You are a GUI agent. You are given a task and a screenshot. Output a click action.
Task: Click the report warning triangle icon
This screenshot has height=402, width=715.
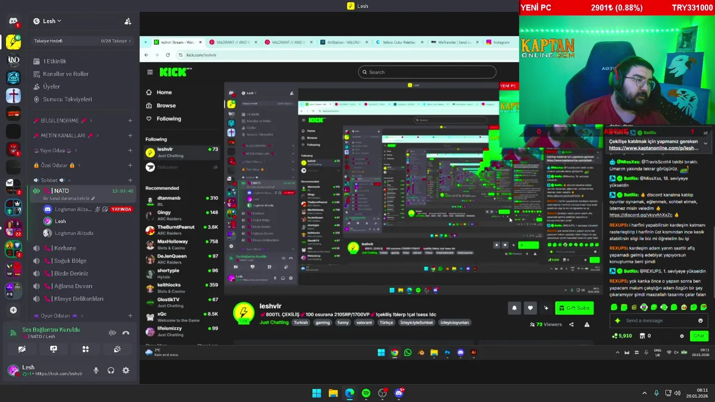(x=587, y=324)
